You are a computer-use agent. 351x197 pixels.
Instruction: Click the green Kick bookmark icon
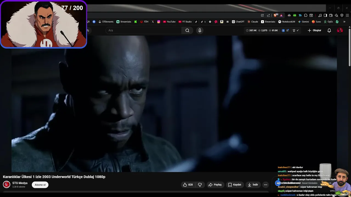click(135, 22)
